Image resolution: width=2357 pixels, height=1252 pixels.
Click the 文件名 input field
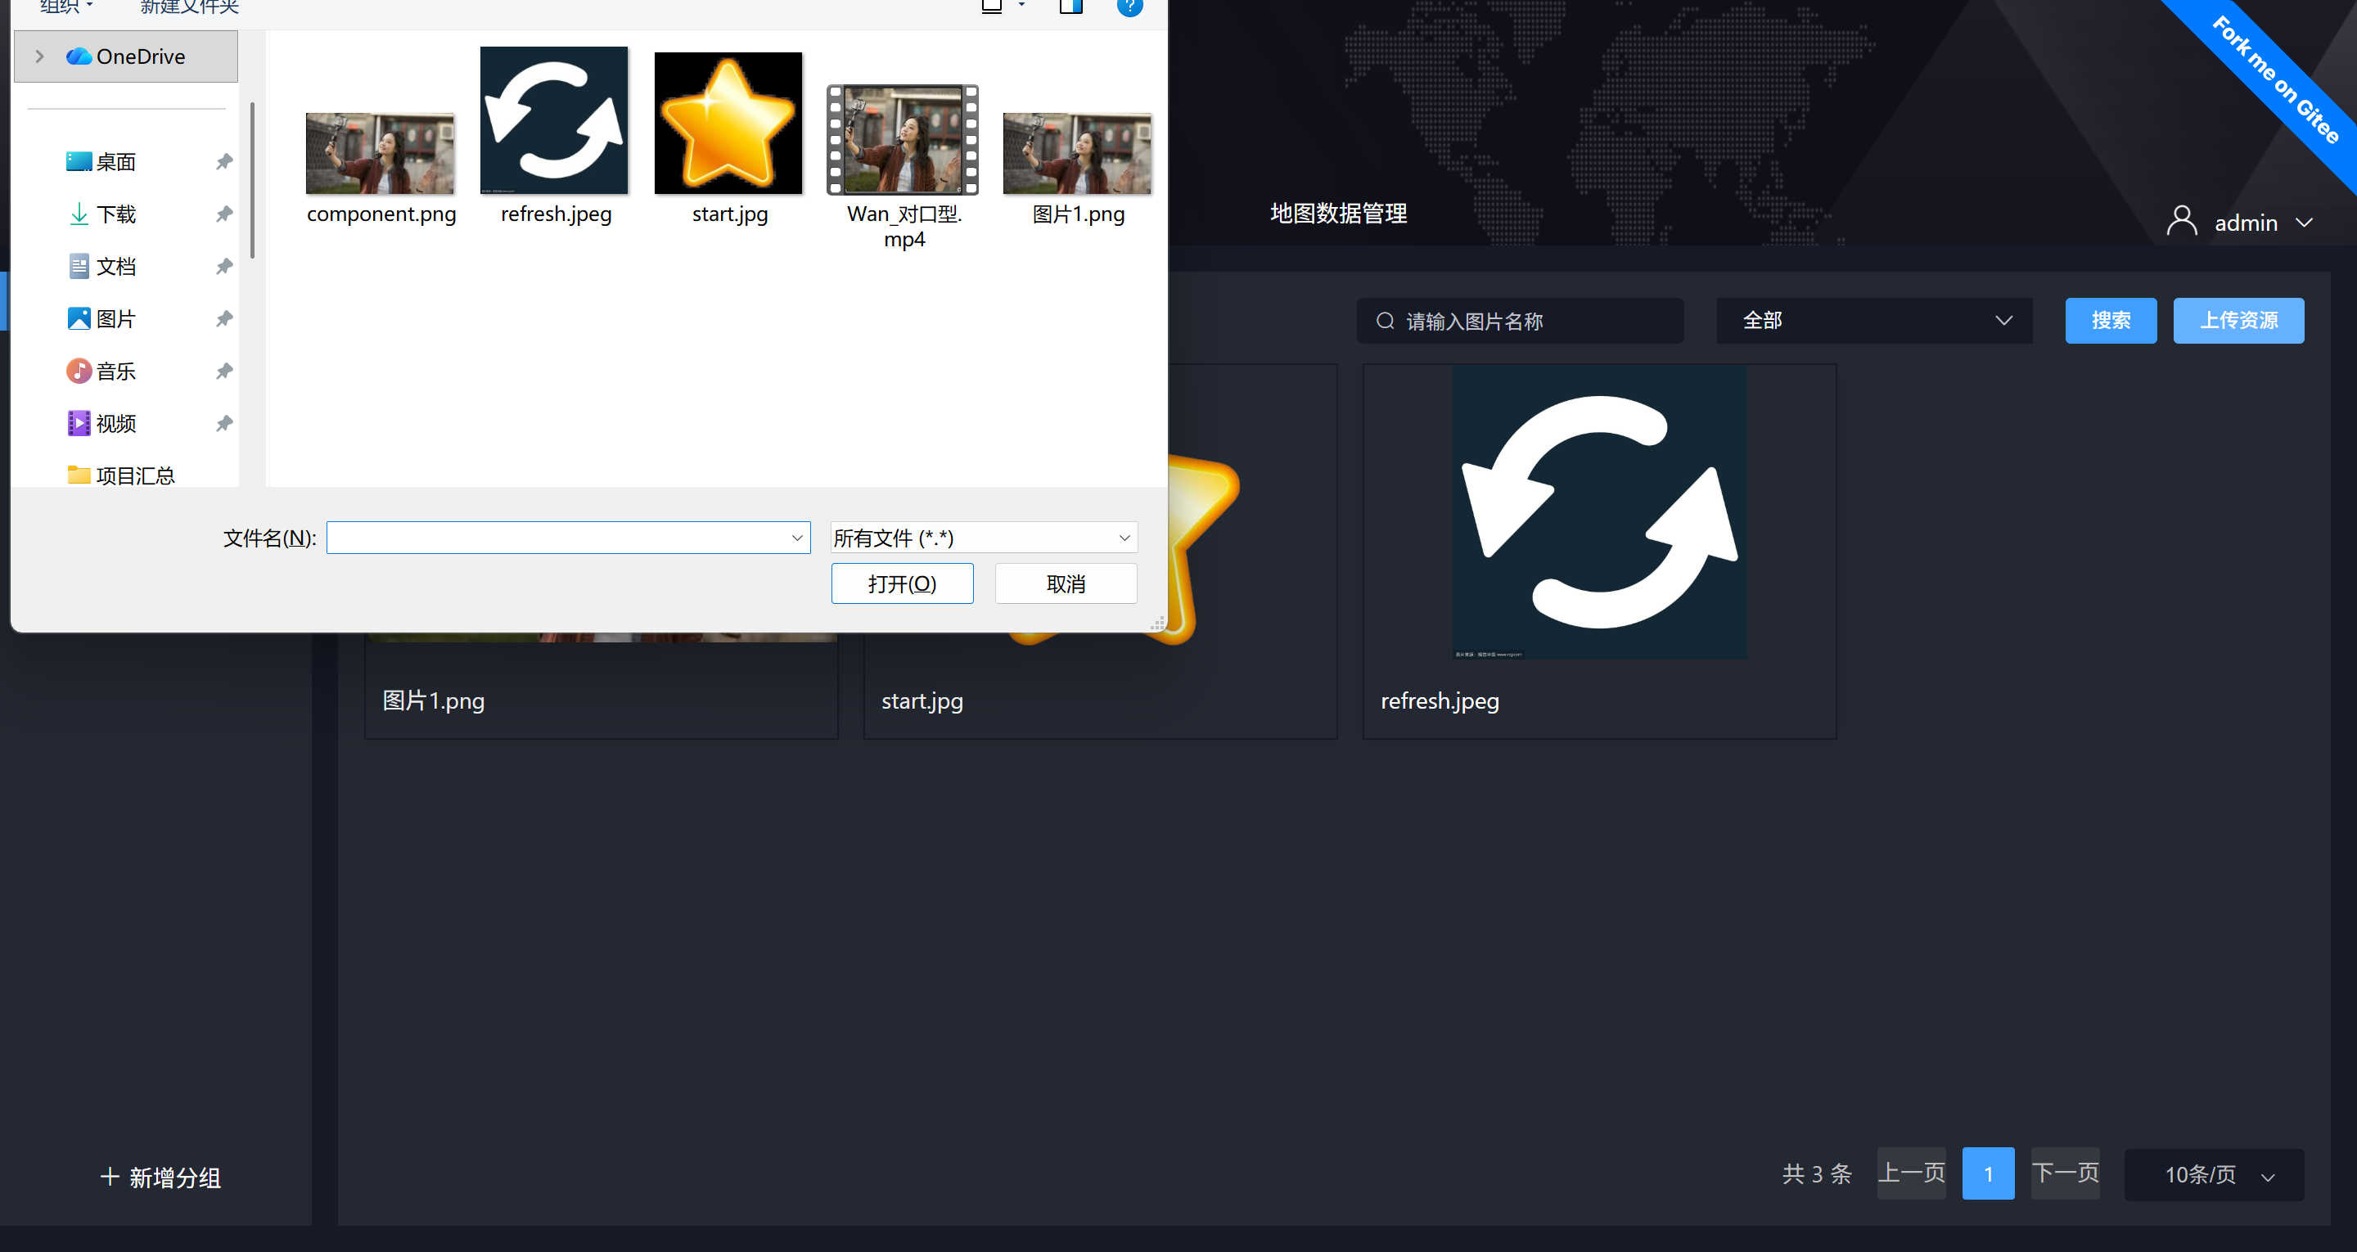click(x=558, y=538)
